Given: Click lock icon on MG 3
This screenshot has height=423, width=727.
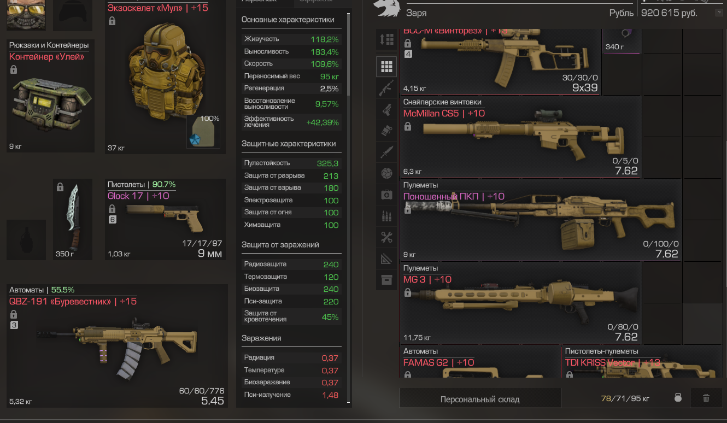Looking at the screenshot, I should coord(407,293).
